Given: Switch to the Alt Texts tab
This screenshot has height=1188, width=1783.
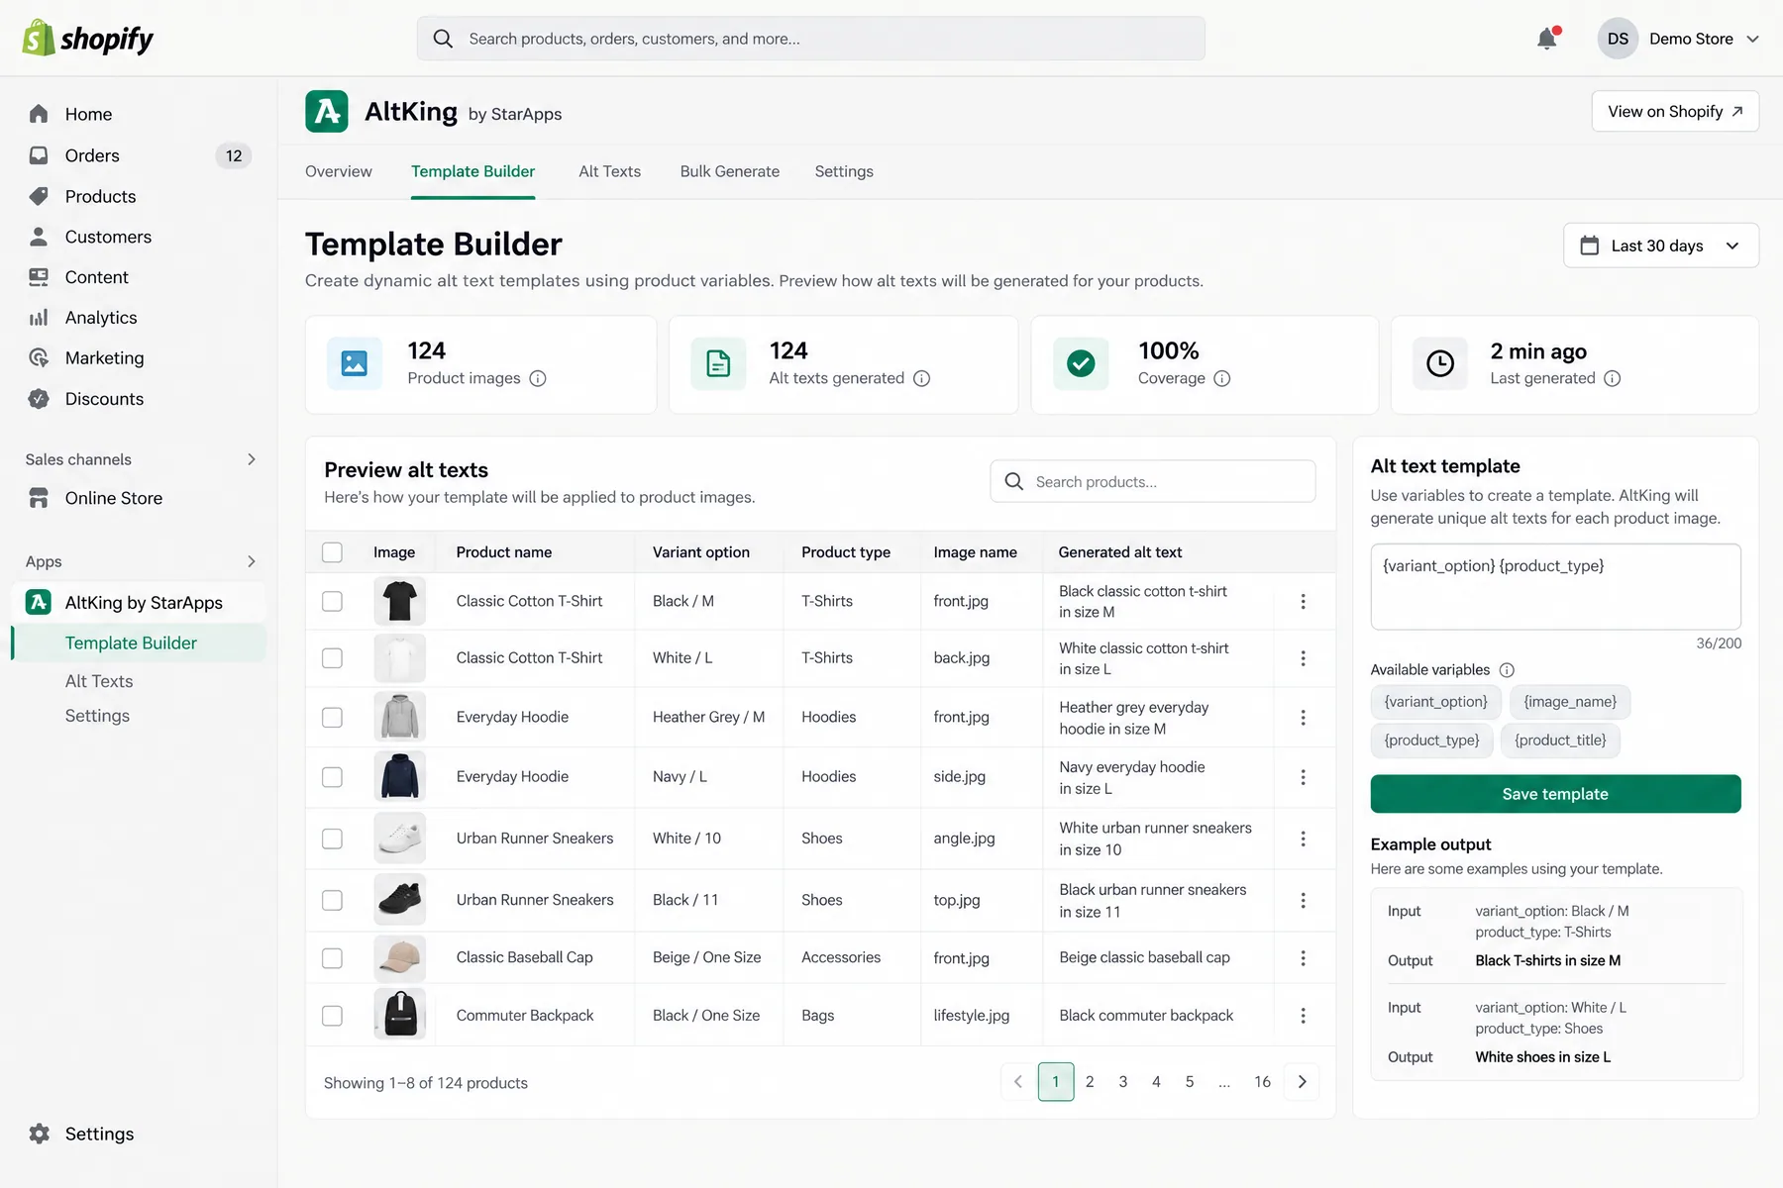Looking at the screenshot, I should (609, 171).
